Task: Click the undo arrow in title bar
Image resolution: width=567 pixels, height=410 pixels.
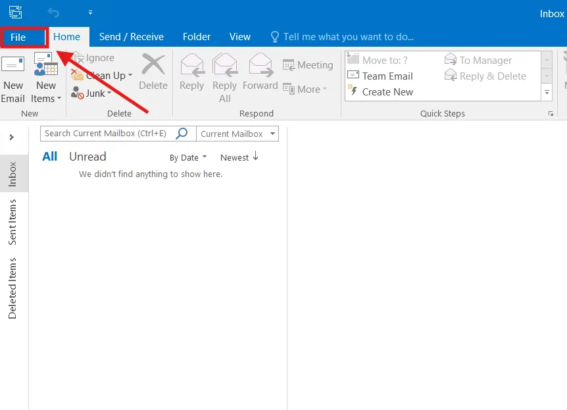Action: 53,12
